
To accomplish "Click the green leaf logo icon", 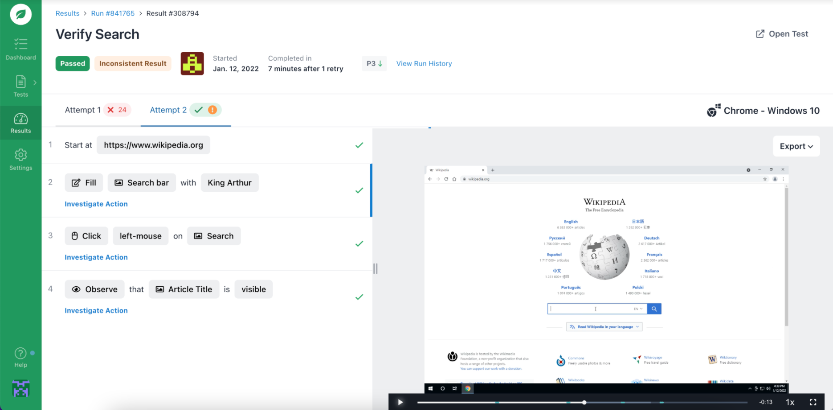I will click(21, 14).
